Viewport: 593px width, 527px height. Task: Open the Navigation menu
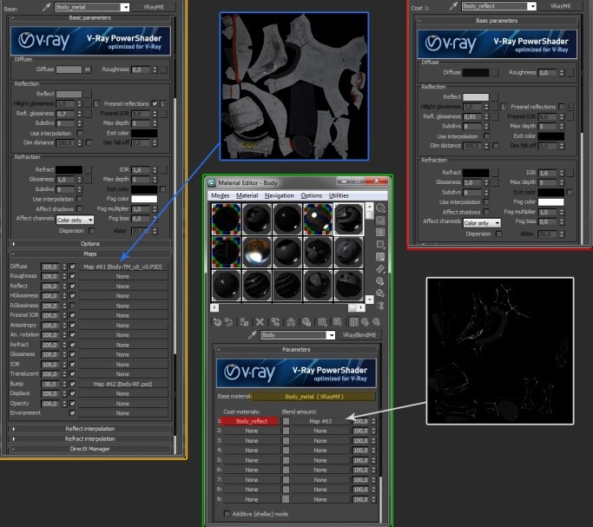(x=279, y=196)
